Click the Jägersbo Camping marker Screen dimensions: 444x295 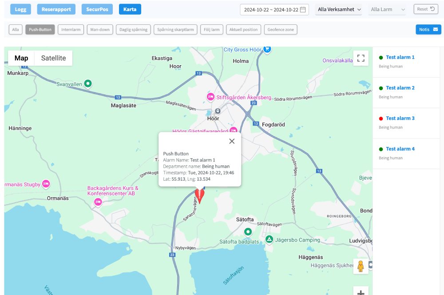269,240
